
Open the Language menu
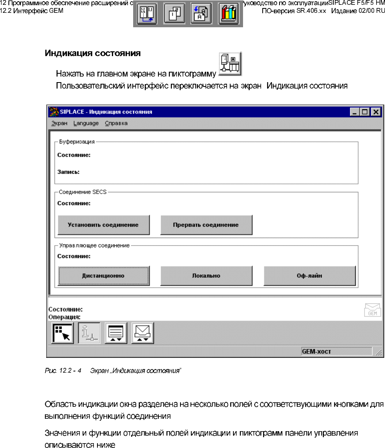(x=86, y=123)
